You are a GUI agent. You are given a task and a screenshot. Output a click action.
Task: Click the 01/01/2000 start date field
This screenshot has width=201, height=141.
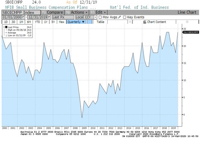click(x=11, y=17)
